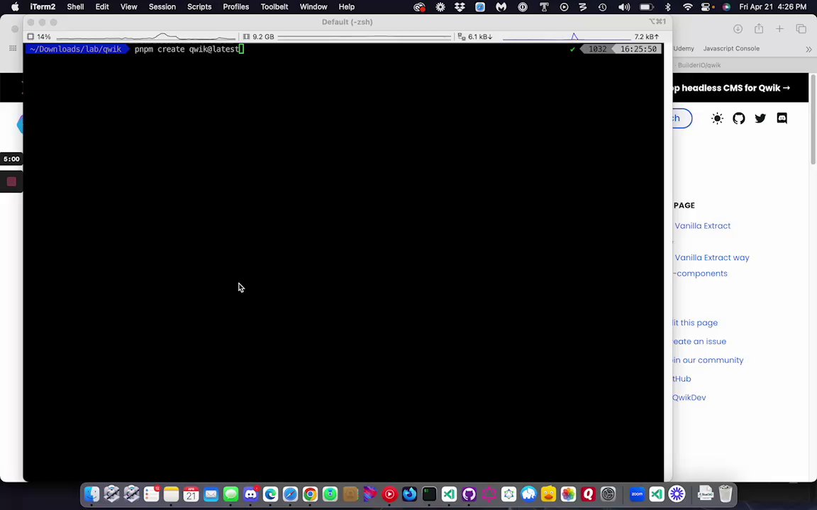Click the ~/Downloads/lab/qwik prompt path
The width and height of the screenshot is (817, 510).
click(x=76, y=49)
